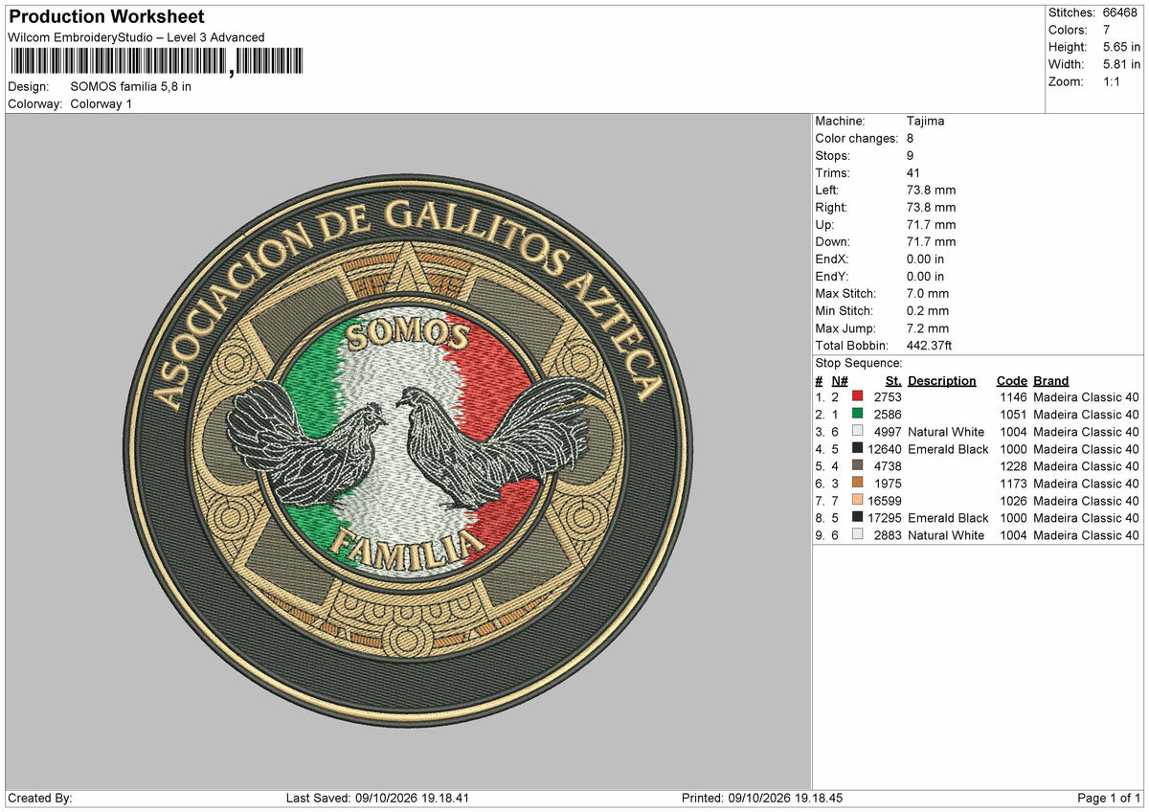
Task: Click the "Stop Sequence:" heading
Action: tap(859, 363)
